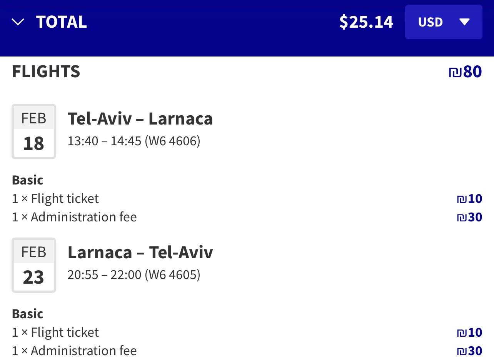Click the $25.14 total price

(366, 22)
